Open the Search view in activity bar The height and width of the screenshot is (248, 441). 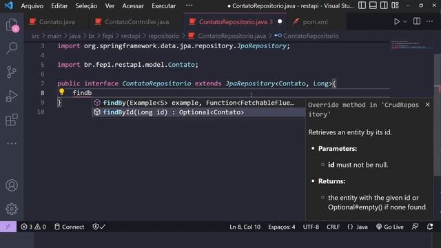(x=12, y=48)
